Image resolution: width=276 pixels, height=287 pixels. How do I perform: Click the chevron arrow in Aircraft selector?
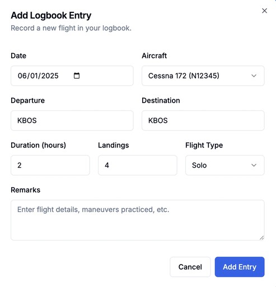[x=254, y=76]
